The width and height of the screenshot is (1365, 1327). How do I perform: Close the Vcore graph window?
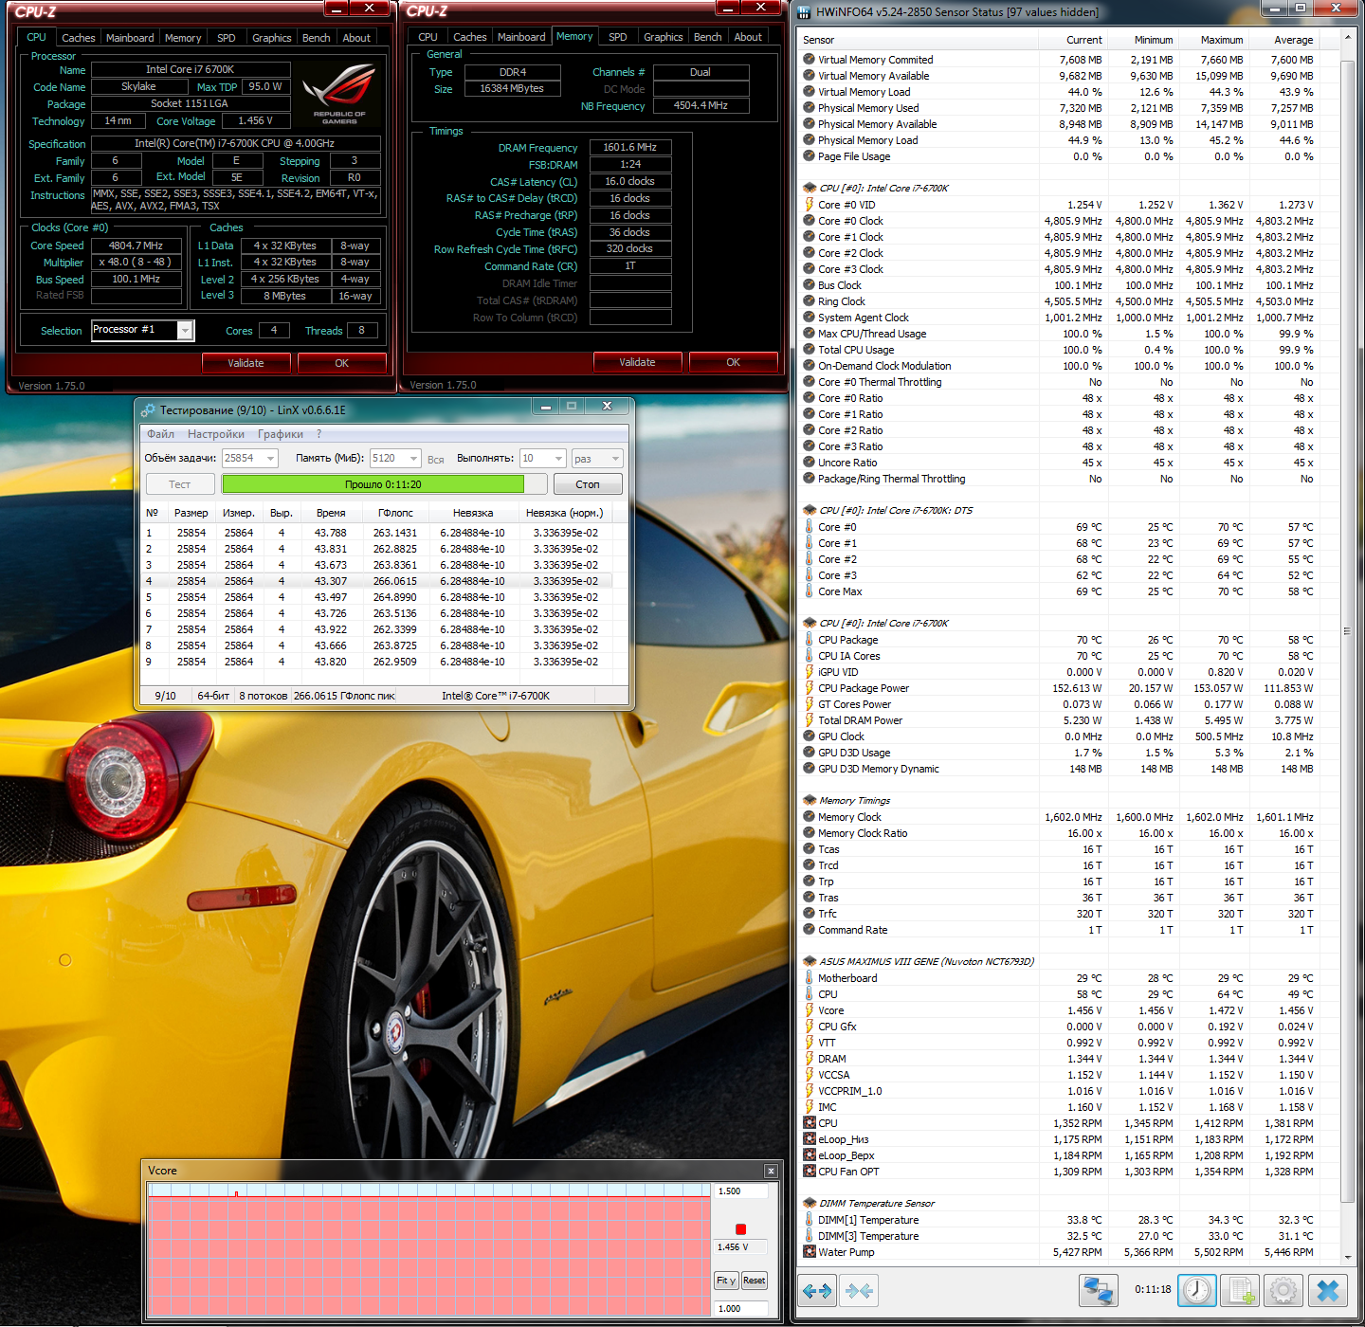click(771, 1171)
